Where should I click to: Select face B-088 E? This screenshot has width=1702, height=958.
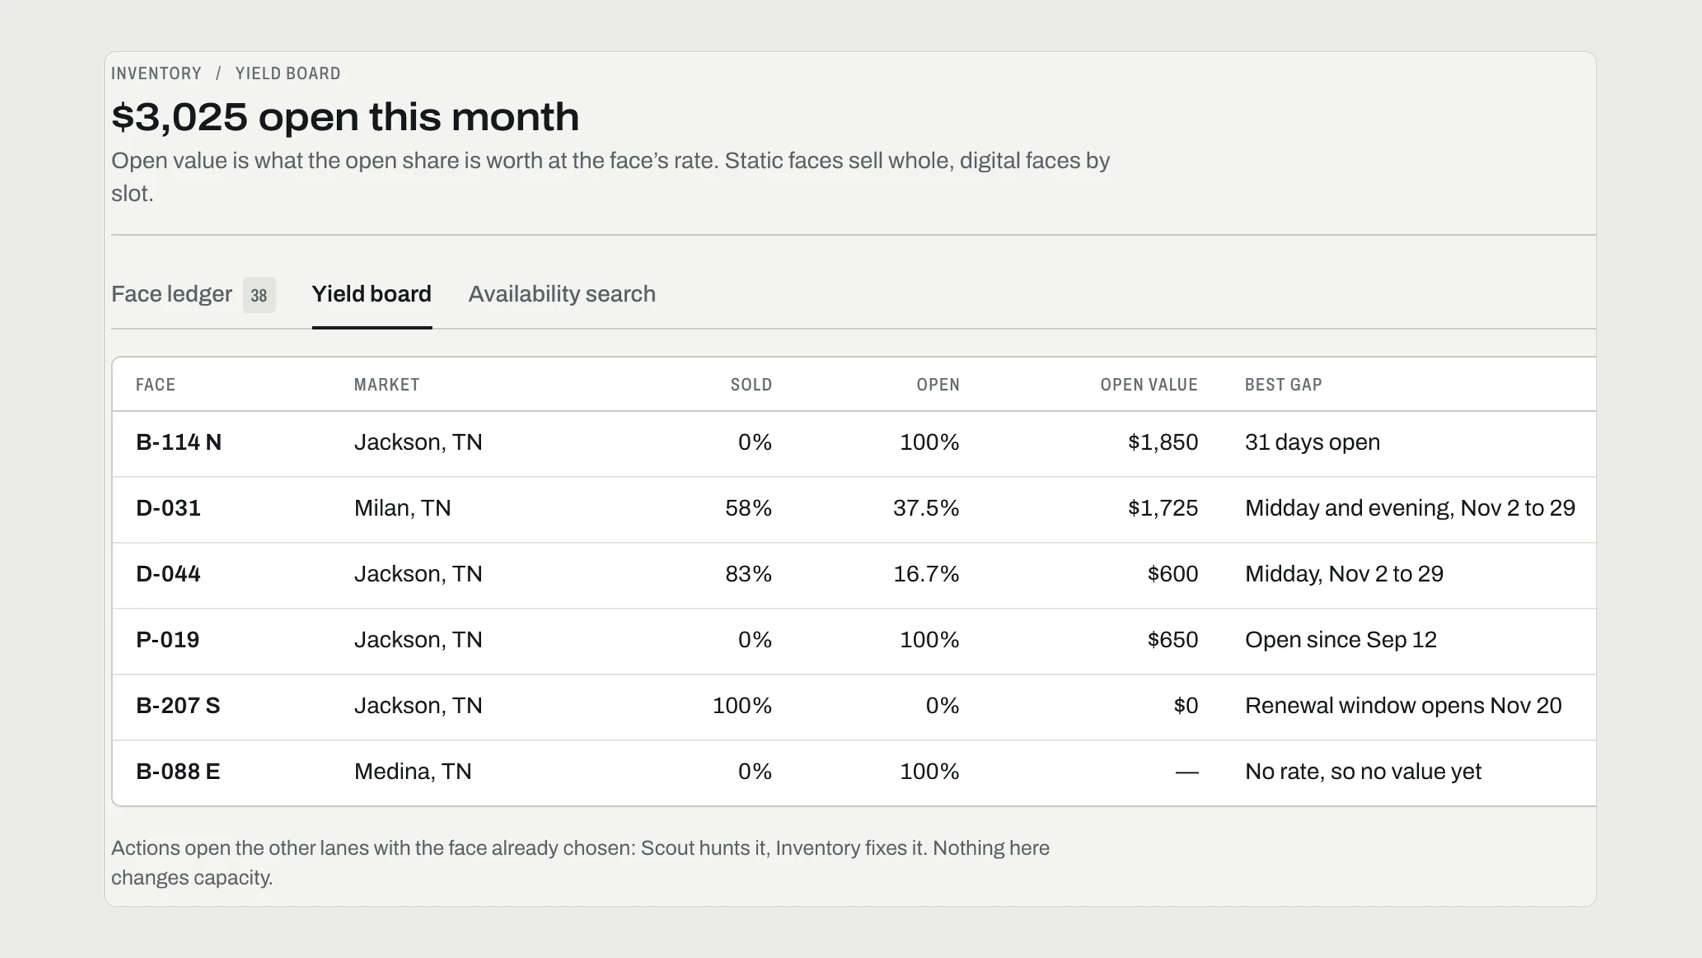[x=178, y=772]
